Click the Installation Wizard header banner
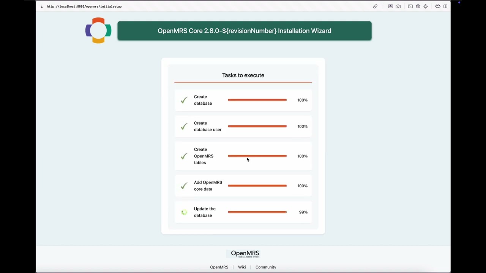 pyautogui.click(x=245, y=31)
